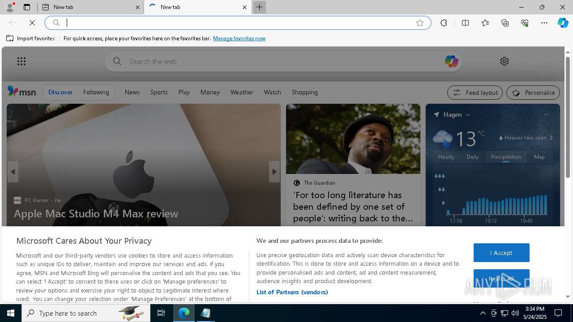Image resolution: width=573 pixels, height=322 pixels.
Task: Open the notepad-like taskbar app
Action: (205, 313)
